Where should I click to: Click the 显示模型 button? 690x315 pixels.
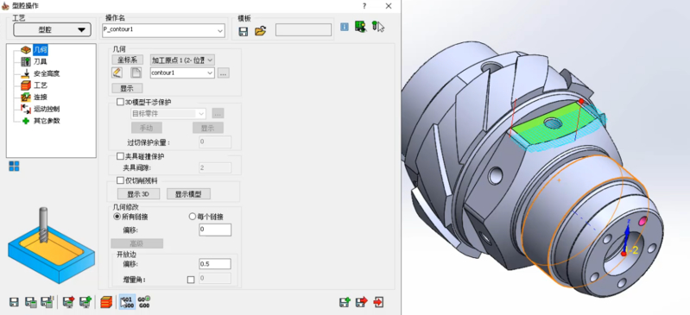coord(188,194)
